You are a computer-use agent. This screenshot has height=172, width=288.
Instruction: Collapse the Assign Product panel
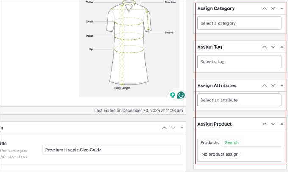tap(281, 124)
